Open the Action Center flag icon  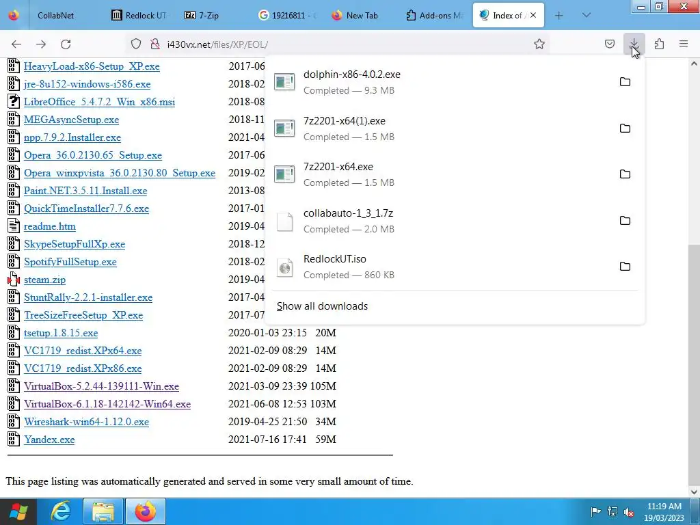tap(595, 511)
